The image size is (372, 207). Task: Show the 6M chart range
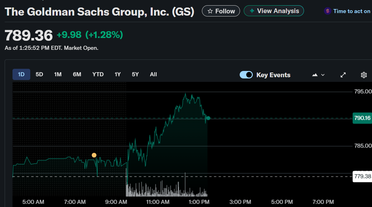point(77,74)
